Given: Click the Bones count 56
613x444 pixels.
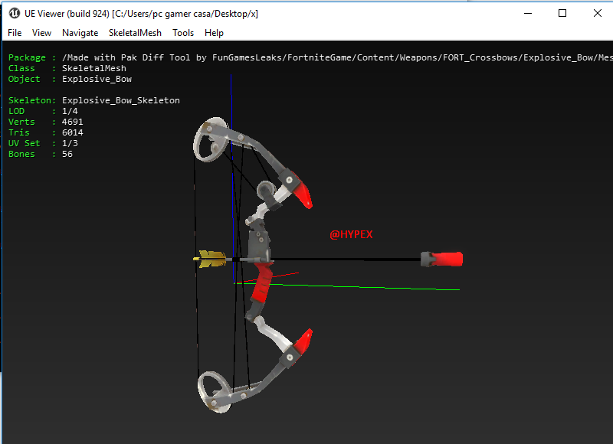Looking at the screenshot, I should [x=67, y=154].
